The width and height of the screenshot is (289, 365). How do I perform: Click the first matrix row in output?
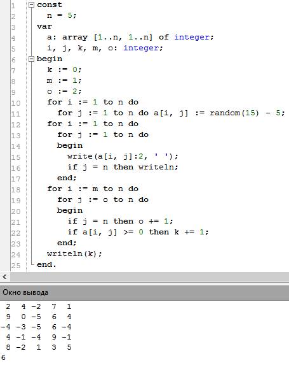pyautogui.click(x=38, y=306)
